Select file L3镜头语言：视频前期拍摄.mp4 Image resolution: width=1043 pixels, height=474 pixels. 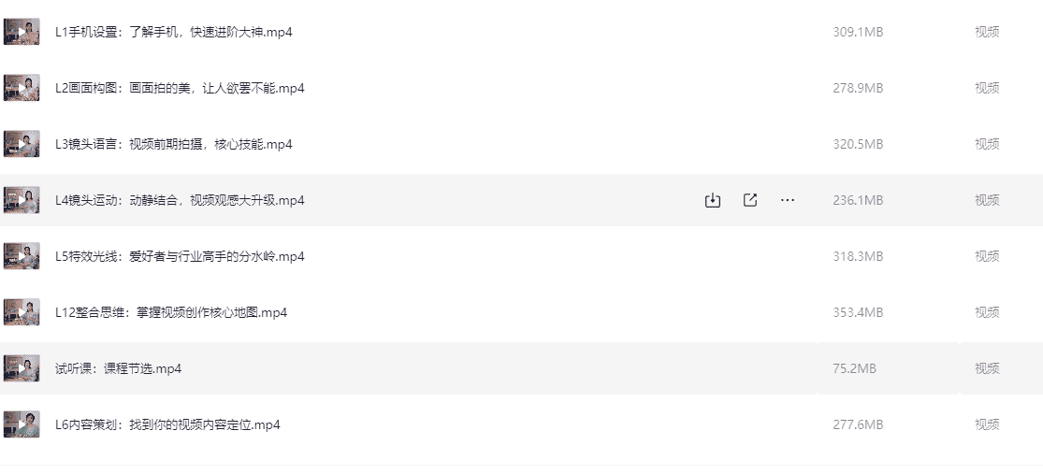pyautogui.click(x=174, y=144)
